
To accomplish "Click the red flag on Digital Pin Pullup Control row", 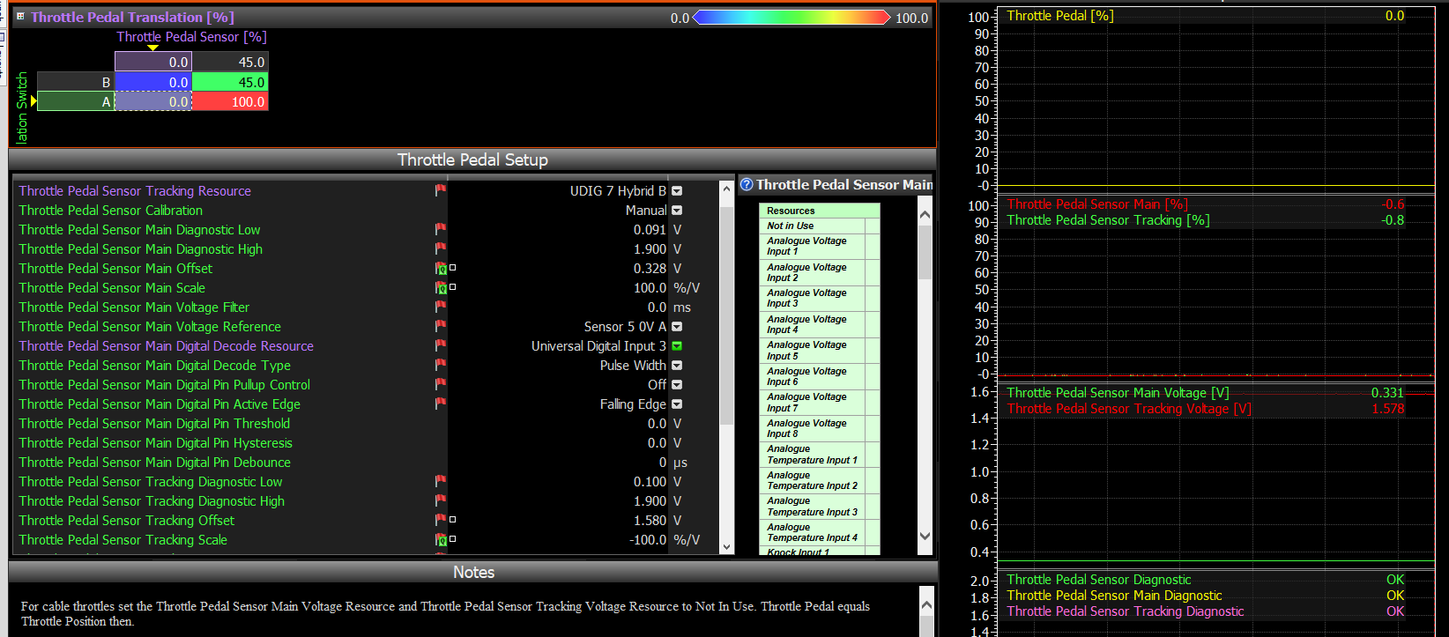I will click(441, 384).
